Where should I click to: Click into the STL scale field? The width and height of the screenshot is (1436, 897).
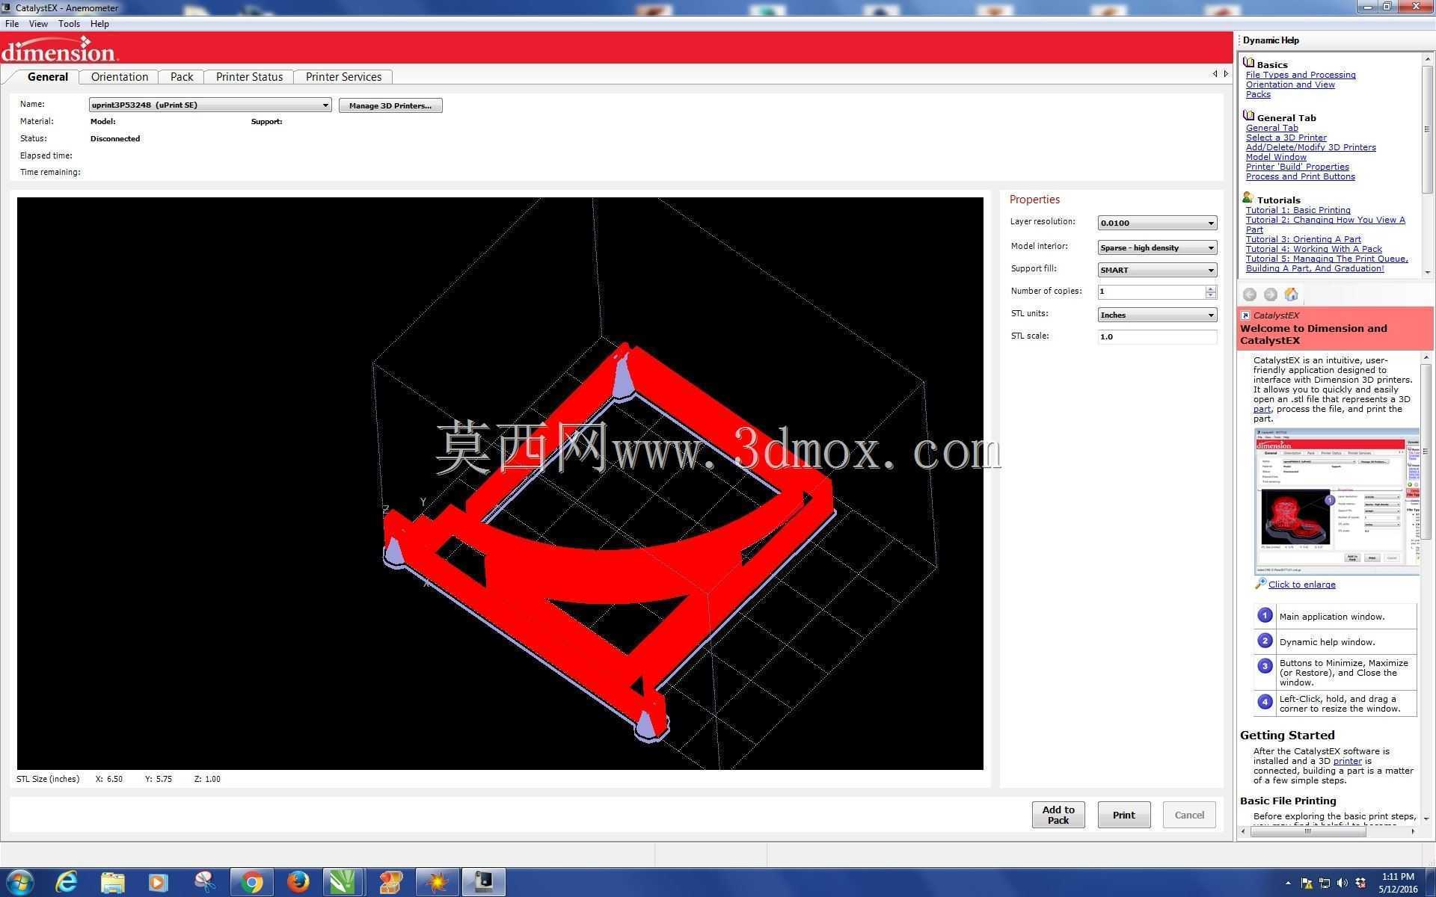pos(1156,337)
